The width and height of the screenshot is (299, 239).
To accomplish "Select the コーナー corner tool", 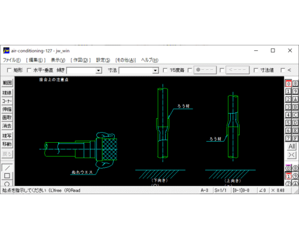I will [x=7, y=101].
